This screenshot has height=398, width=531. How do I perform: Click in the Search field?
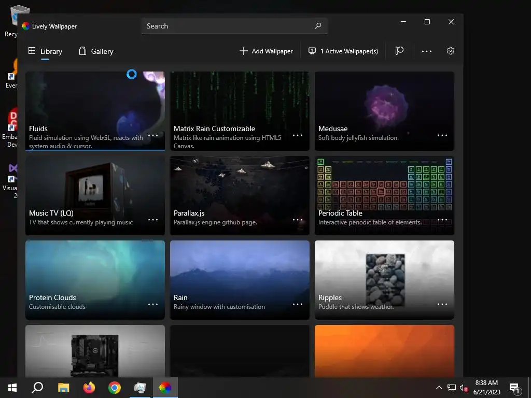tap(234, 26)
